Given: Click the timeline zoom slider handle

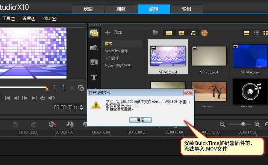Looking at the screenshot, I should 243,124.
